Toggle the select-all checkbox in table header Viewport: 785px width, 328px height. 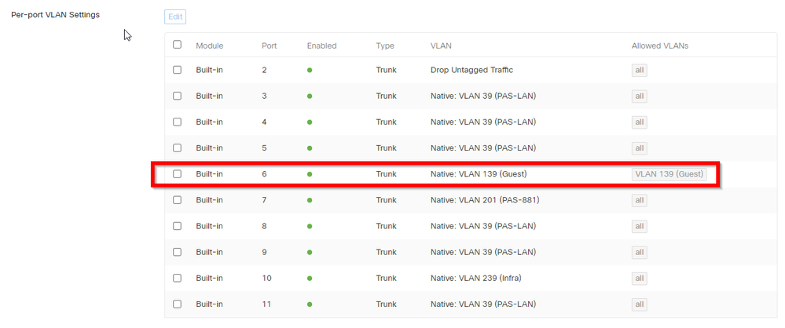click(177, 45)
